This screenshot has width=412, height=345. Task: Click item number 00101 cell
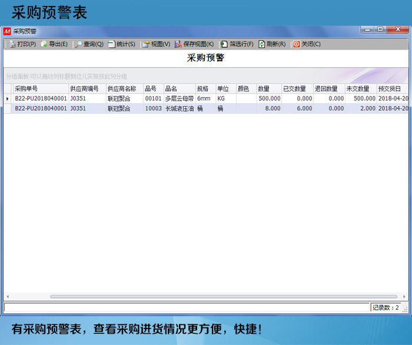coord(154,99)
